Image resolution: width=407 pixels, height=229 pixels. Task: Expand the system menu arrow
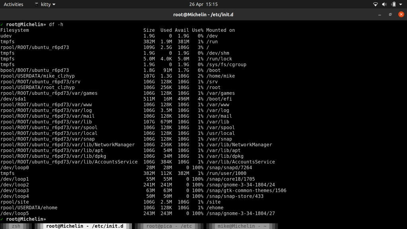pyautogui.click(x=401, y=4)
